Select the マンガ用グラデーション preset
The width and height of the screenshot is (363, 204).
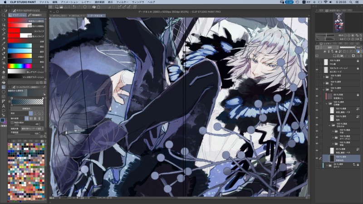[26, 76]
